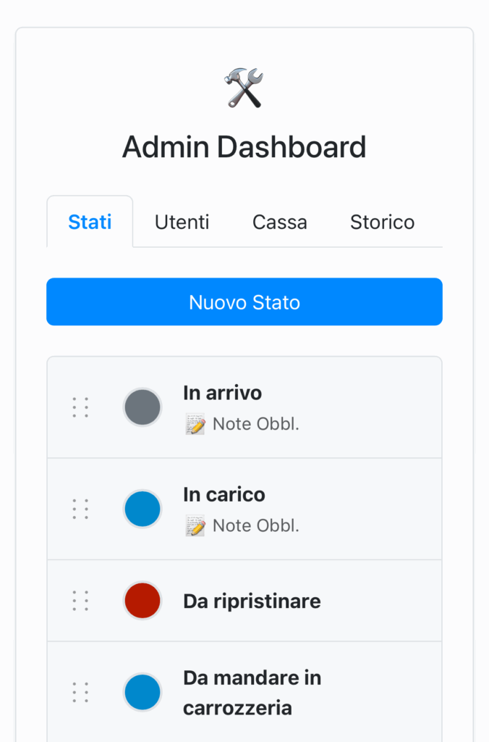489x742 pixels.
Task: Open the Da ripristinare state row
Action: (x=252, y=601)
